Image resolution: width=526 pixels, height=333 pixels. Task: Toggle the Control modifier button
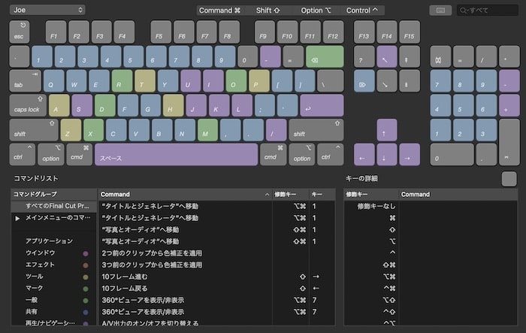click(x=362, y=11)
